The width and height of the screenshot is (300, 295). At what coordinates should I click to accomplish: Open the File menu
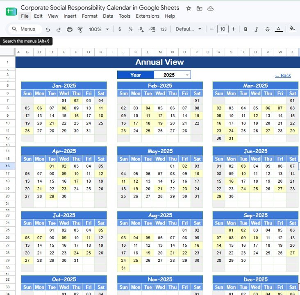tap(25, 16)
